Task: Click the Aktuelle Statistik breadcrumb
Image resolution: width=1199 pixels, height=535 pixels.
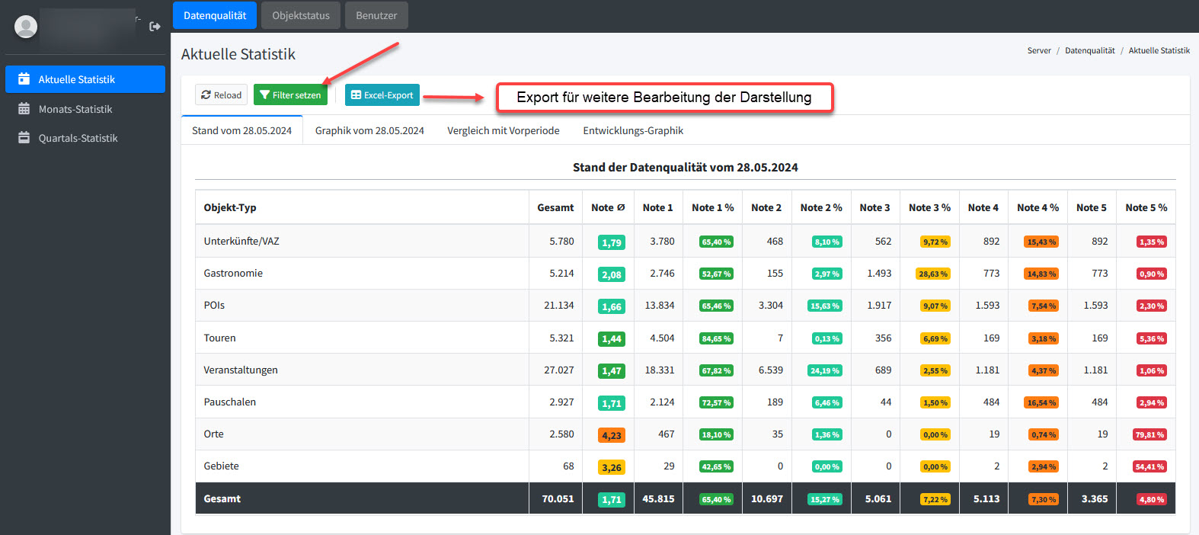Action: (1159, 51)
